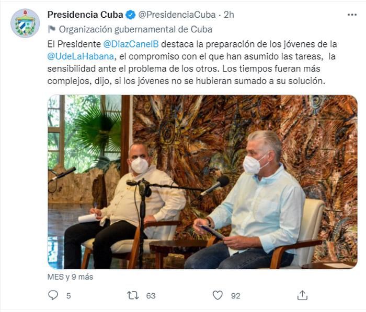Open the 2h timestamp link

click(229, 15)
